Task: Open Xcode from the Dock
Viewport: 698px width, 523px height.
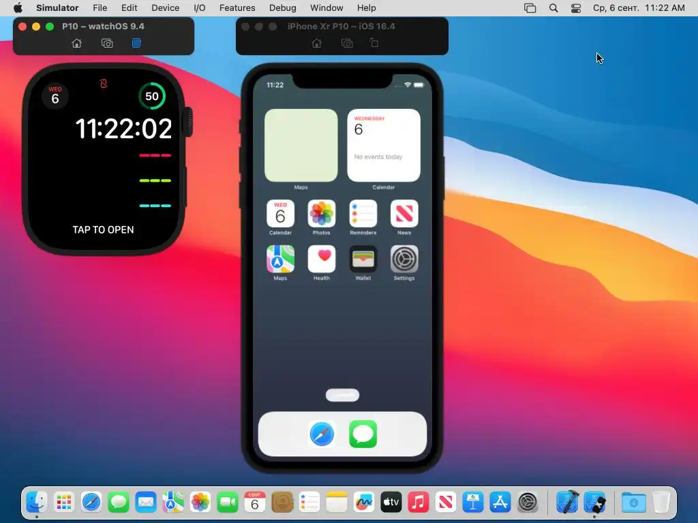Action: tap(568, 502)
